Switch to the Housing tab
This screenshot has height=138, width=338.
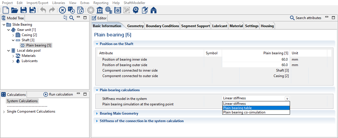267,26
